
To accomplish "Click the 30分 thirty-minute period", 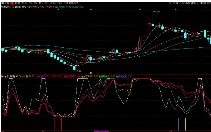I will click(x=47, y=3).
